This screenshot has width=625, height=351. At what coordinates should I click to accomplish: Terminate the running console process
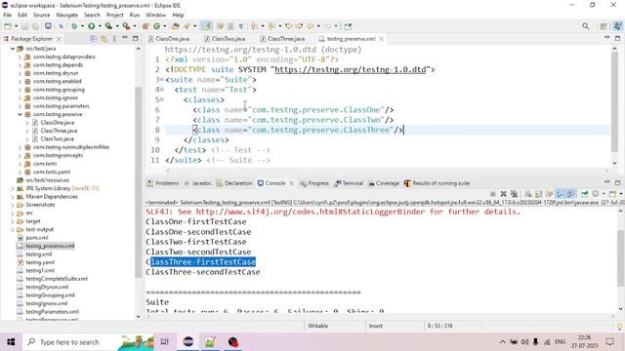pyautogui.click(x=492, y=194)
